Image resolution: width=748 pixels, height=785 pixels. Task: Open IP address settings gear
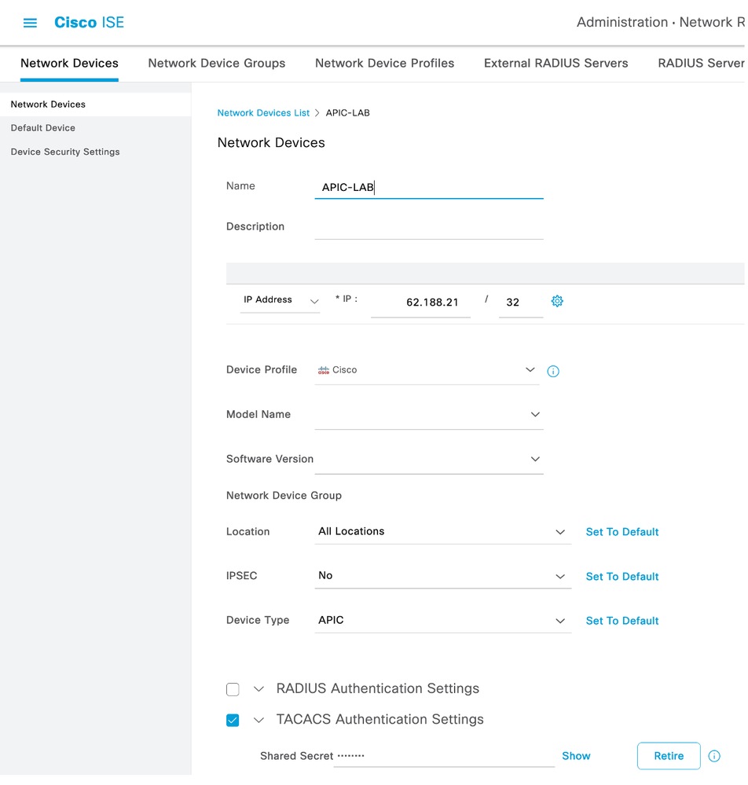(x=557, y=301)
